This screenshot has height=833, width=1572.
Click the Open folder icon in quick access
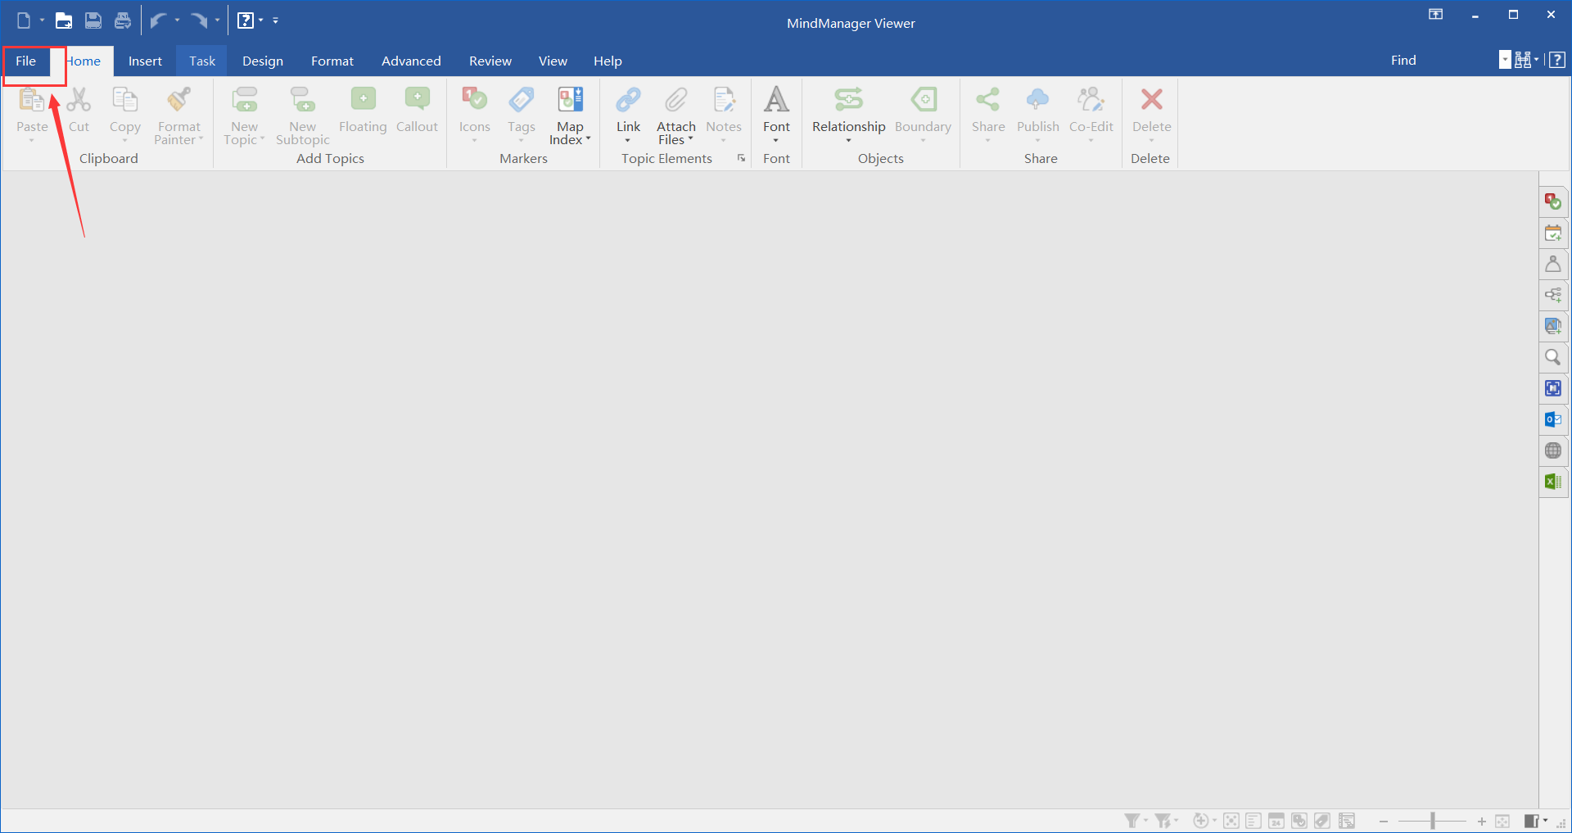pyautogui.click(x=63, y=20)
